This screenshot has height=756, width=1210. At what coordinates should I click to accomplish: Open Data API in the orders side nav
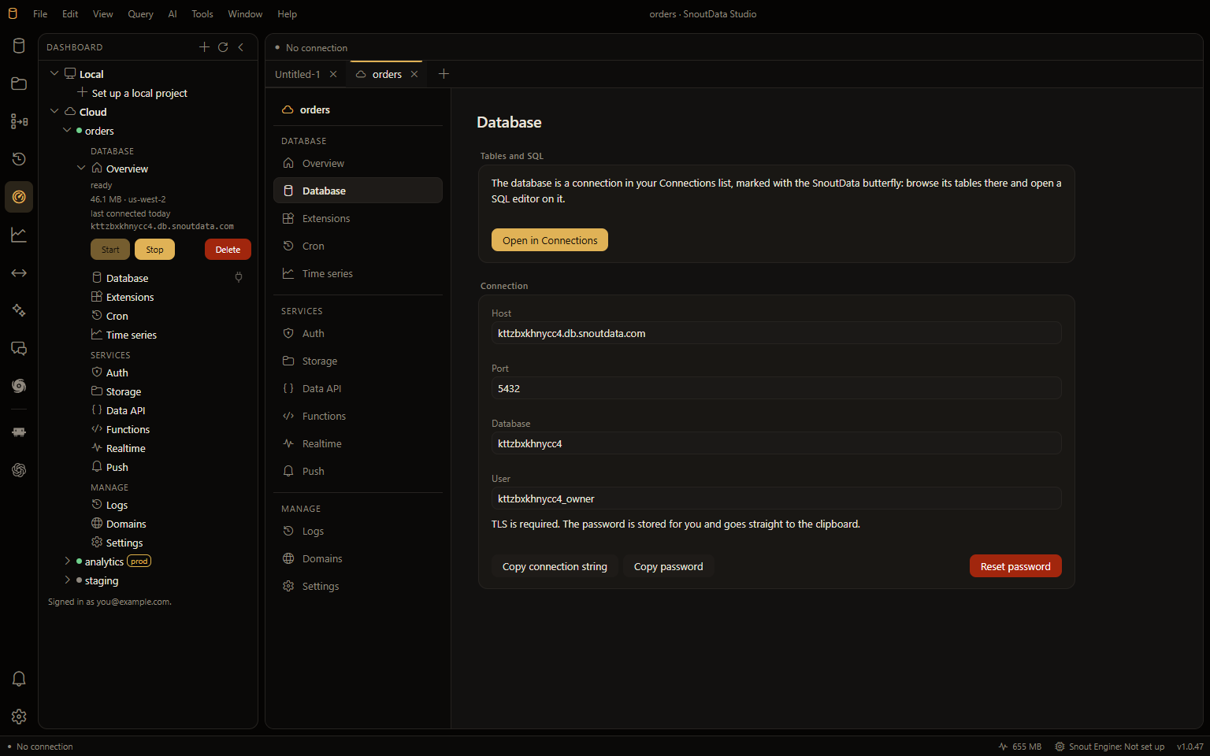coord(358,388)
